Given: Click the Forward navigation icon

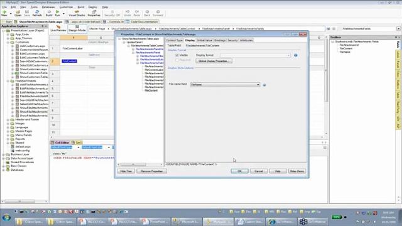Looking at the screenshot, I should coord(158,13).
